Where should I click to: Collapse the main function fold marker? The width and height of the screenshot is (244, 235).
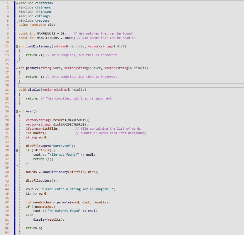tap(17, 111)
